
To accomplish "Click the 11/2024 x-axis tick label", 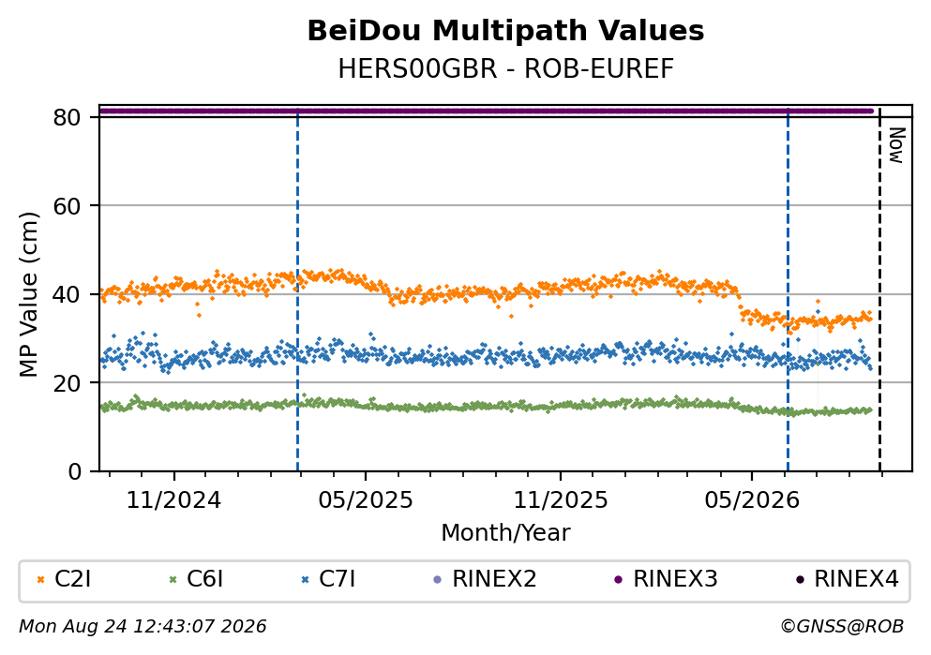I will click(173, 500).
